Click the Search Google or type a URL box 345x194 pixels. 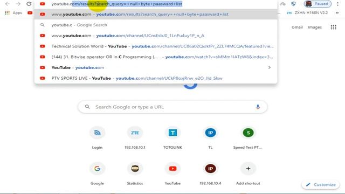[x=172, y=107]
